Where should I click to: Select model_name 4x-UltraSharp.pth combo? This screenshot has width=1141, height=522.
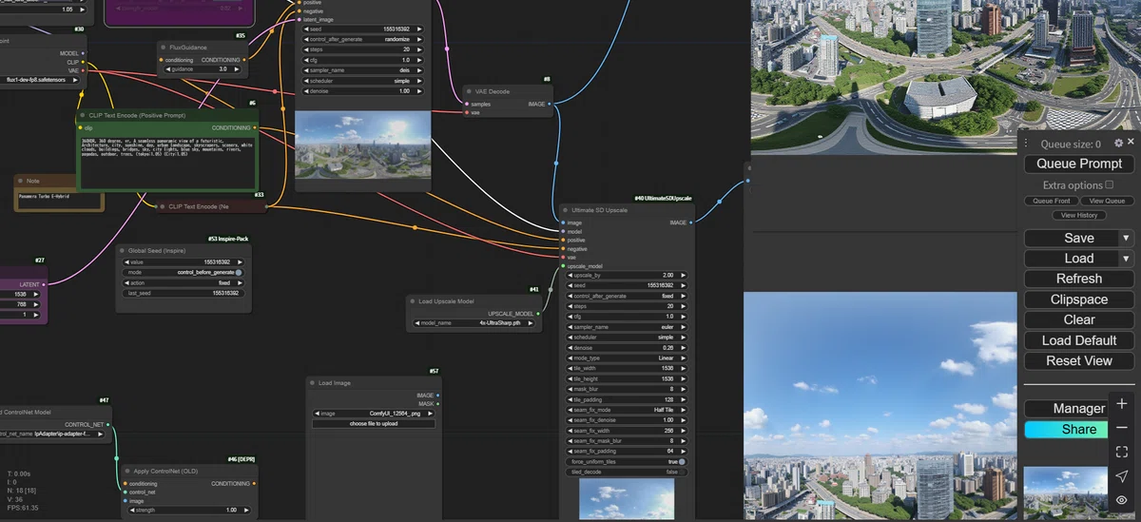[x=474, y=323]
